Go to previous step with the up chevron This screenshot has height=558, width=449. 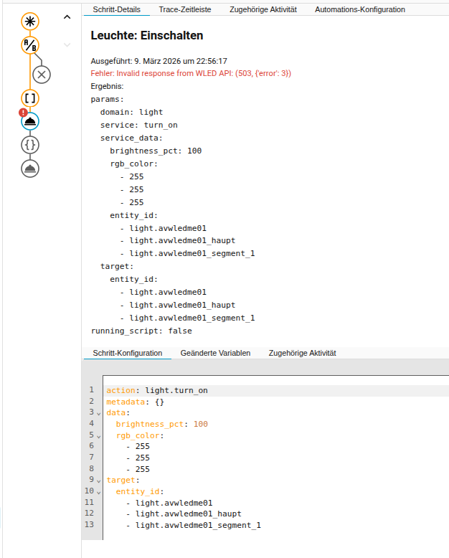(x=67, y=17)
